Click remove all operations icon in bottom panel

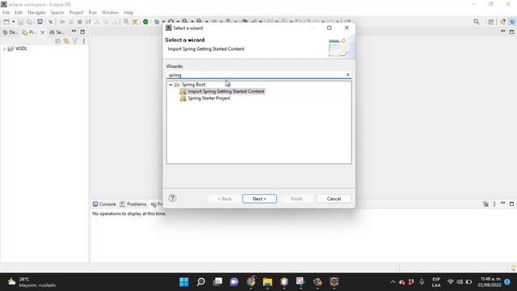485,204
